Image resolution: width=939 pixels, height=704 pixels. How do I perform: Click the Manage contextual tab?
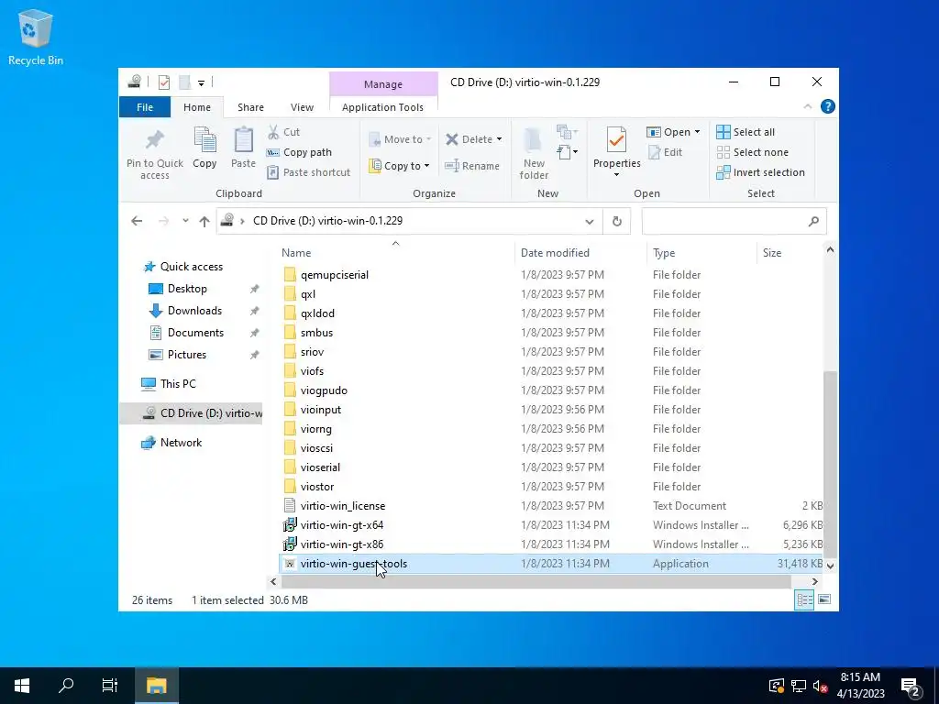383,84
